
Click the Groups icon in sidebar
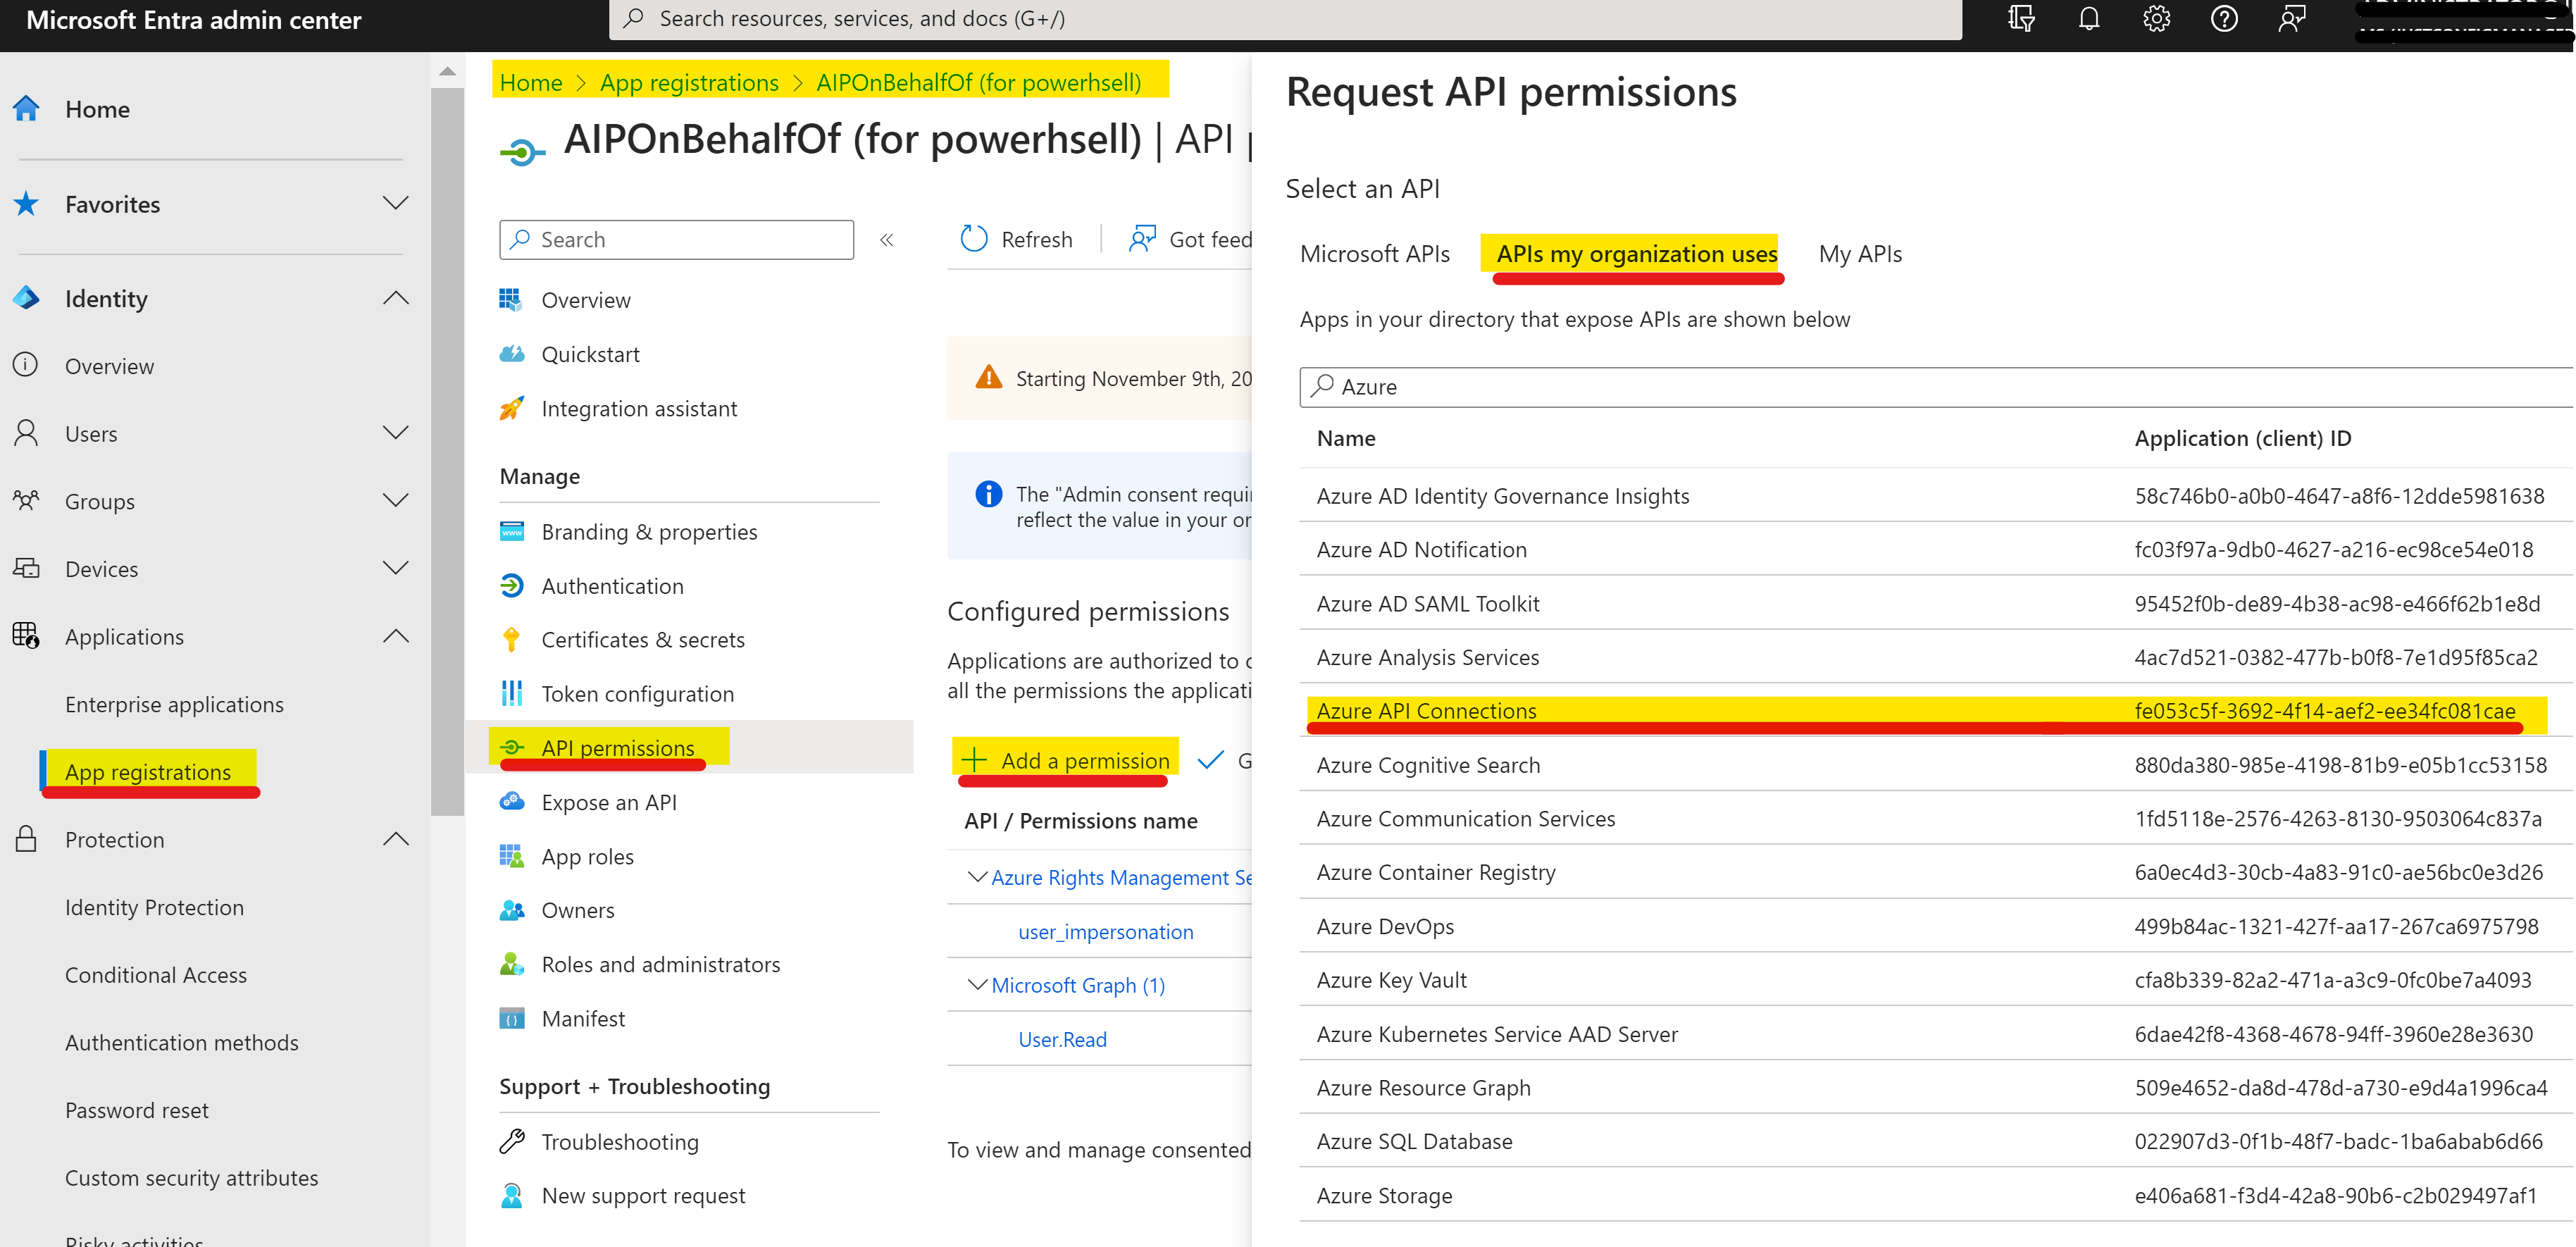pyautogui.click(x=26, y=500)
